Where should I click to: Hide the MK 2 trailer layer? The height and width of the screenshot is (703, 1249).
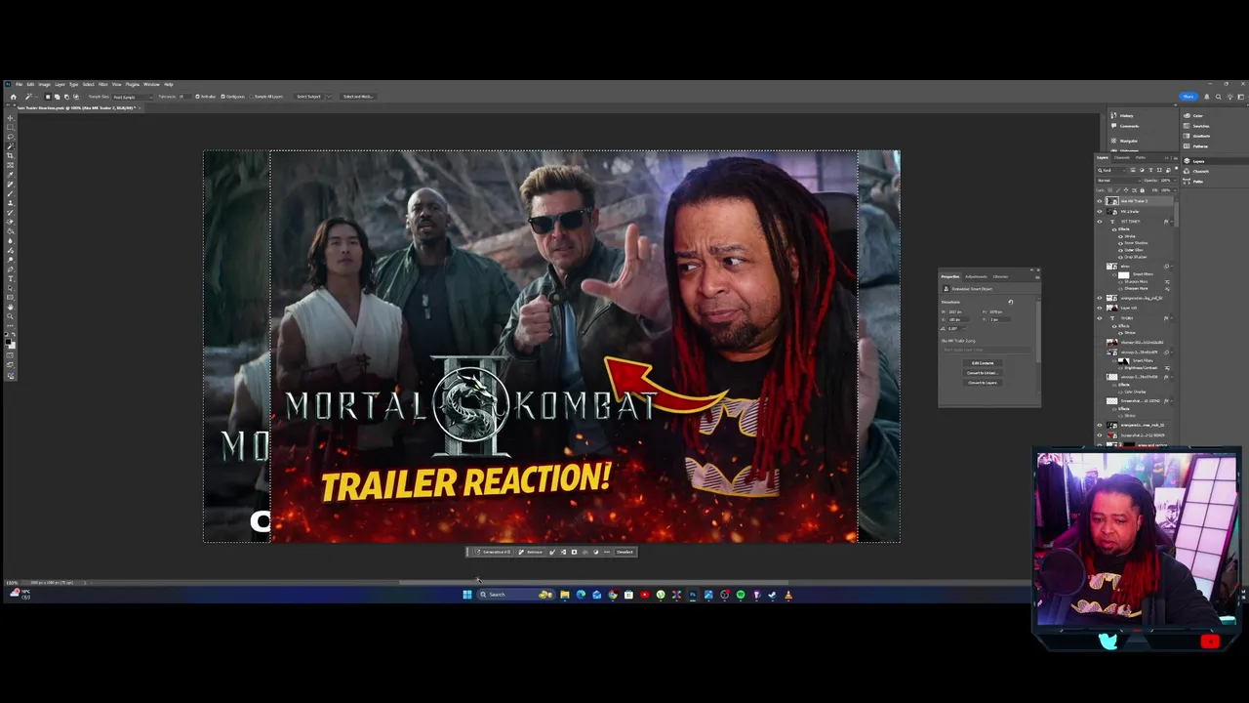(x=1100, y=212)
